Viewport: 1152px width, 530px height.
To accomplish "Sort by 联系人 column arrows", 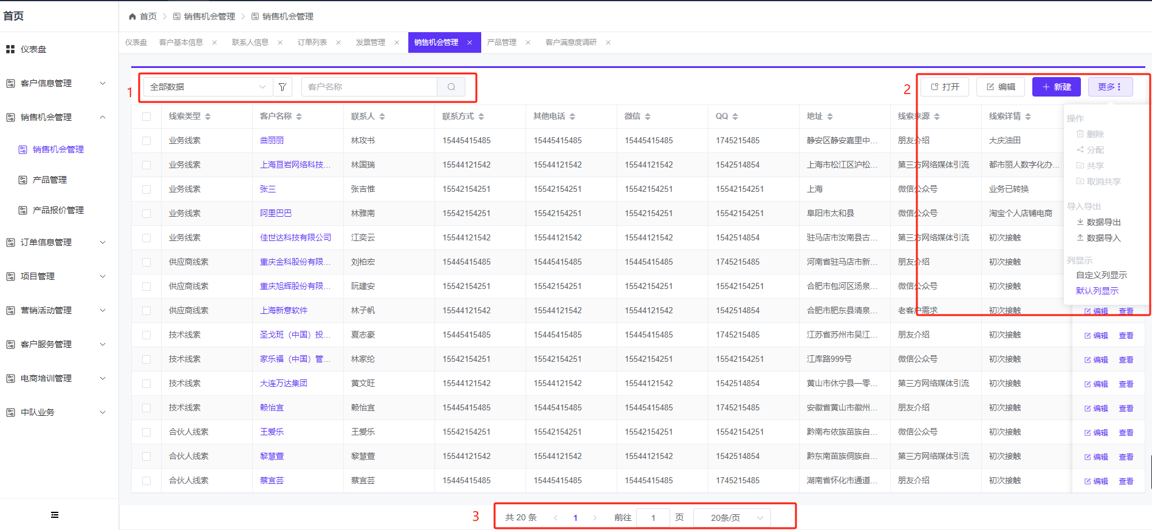I will click(382, 116).
